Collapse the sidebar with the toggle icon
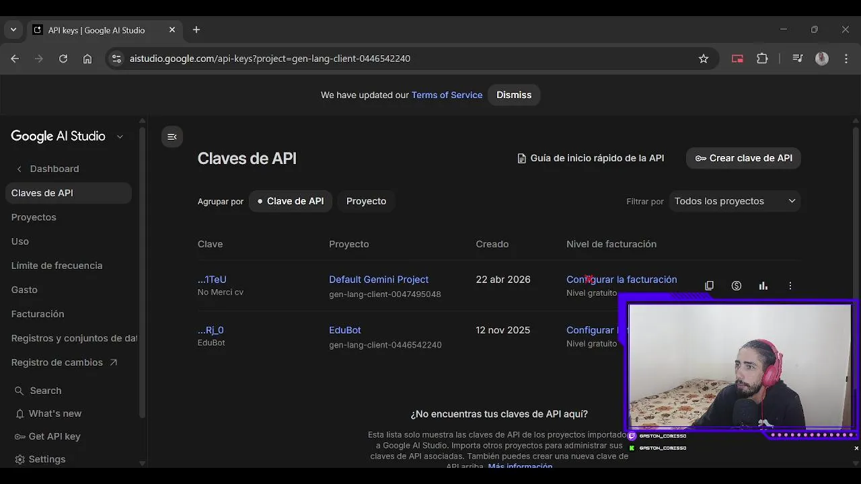The image size is (861, 484). (x=172, y=137)
